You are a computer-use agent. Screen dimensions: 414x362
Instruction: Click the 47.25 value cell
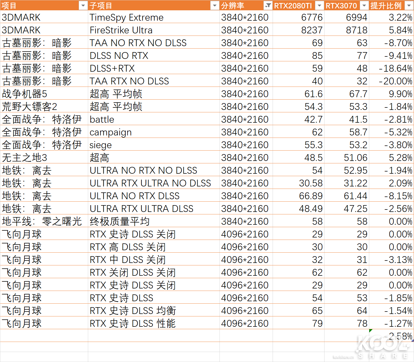(347, 208)
